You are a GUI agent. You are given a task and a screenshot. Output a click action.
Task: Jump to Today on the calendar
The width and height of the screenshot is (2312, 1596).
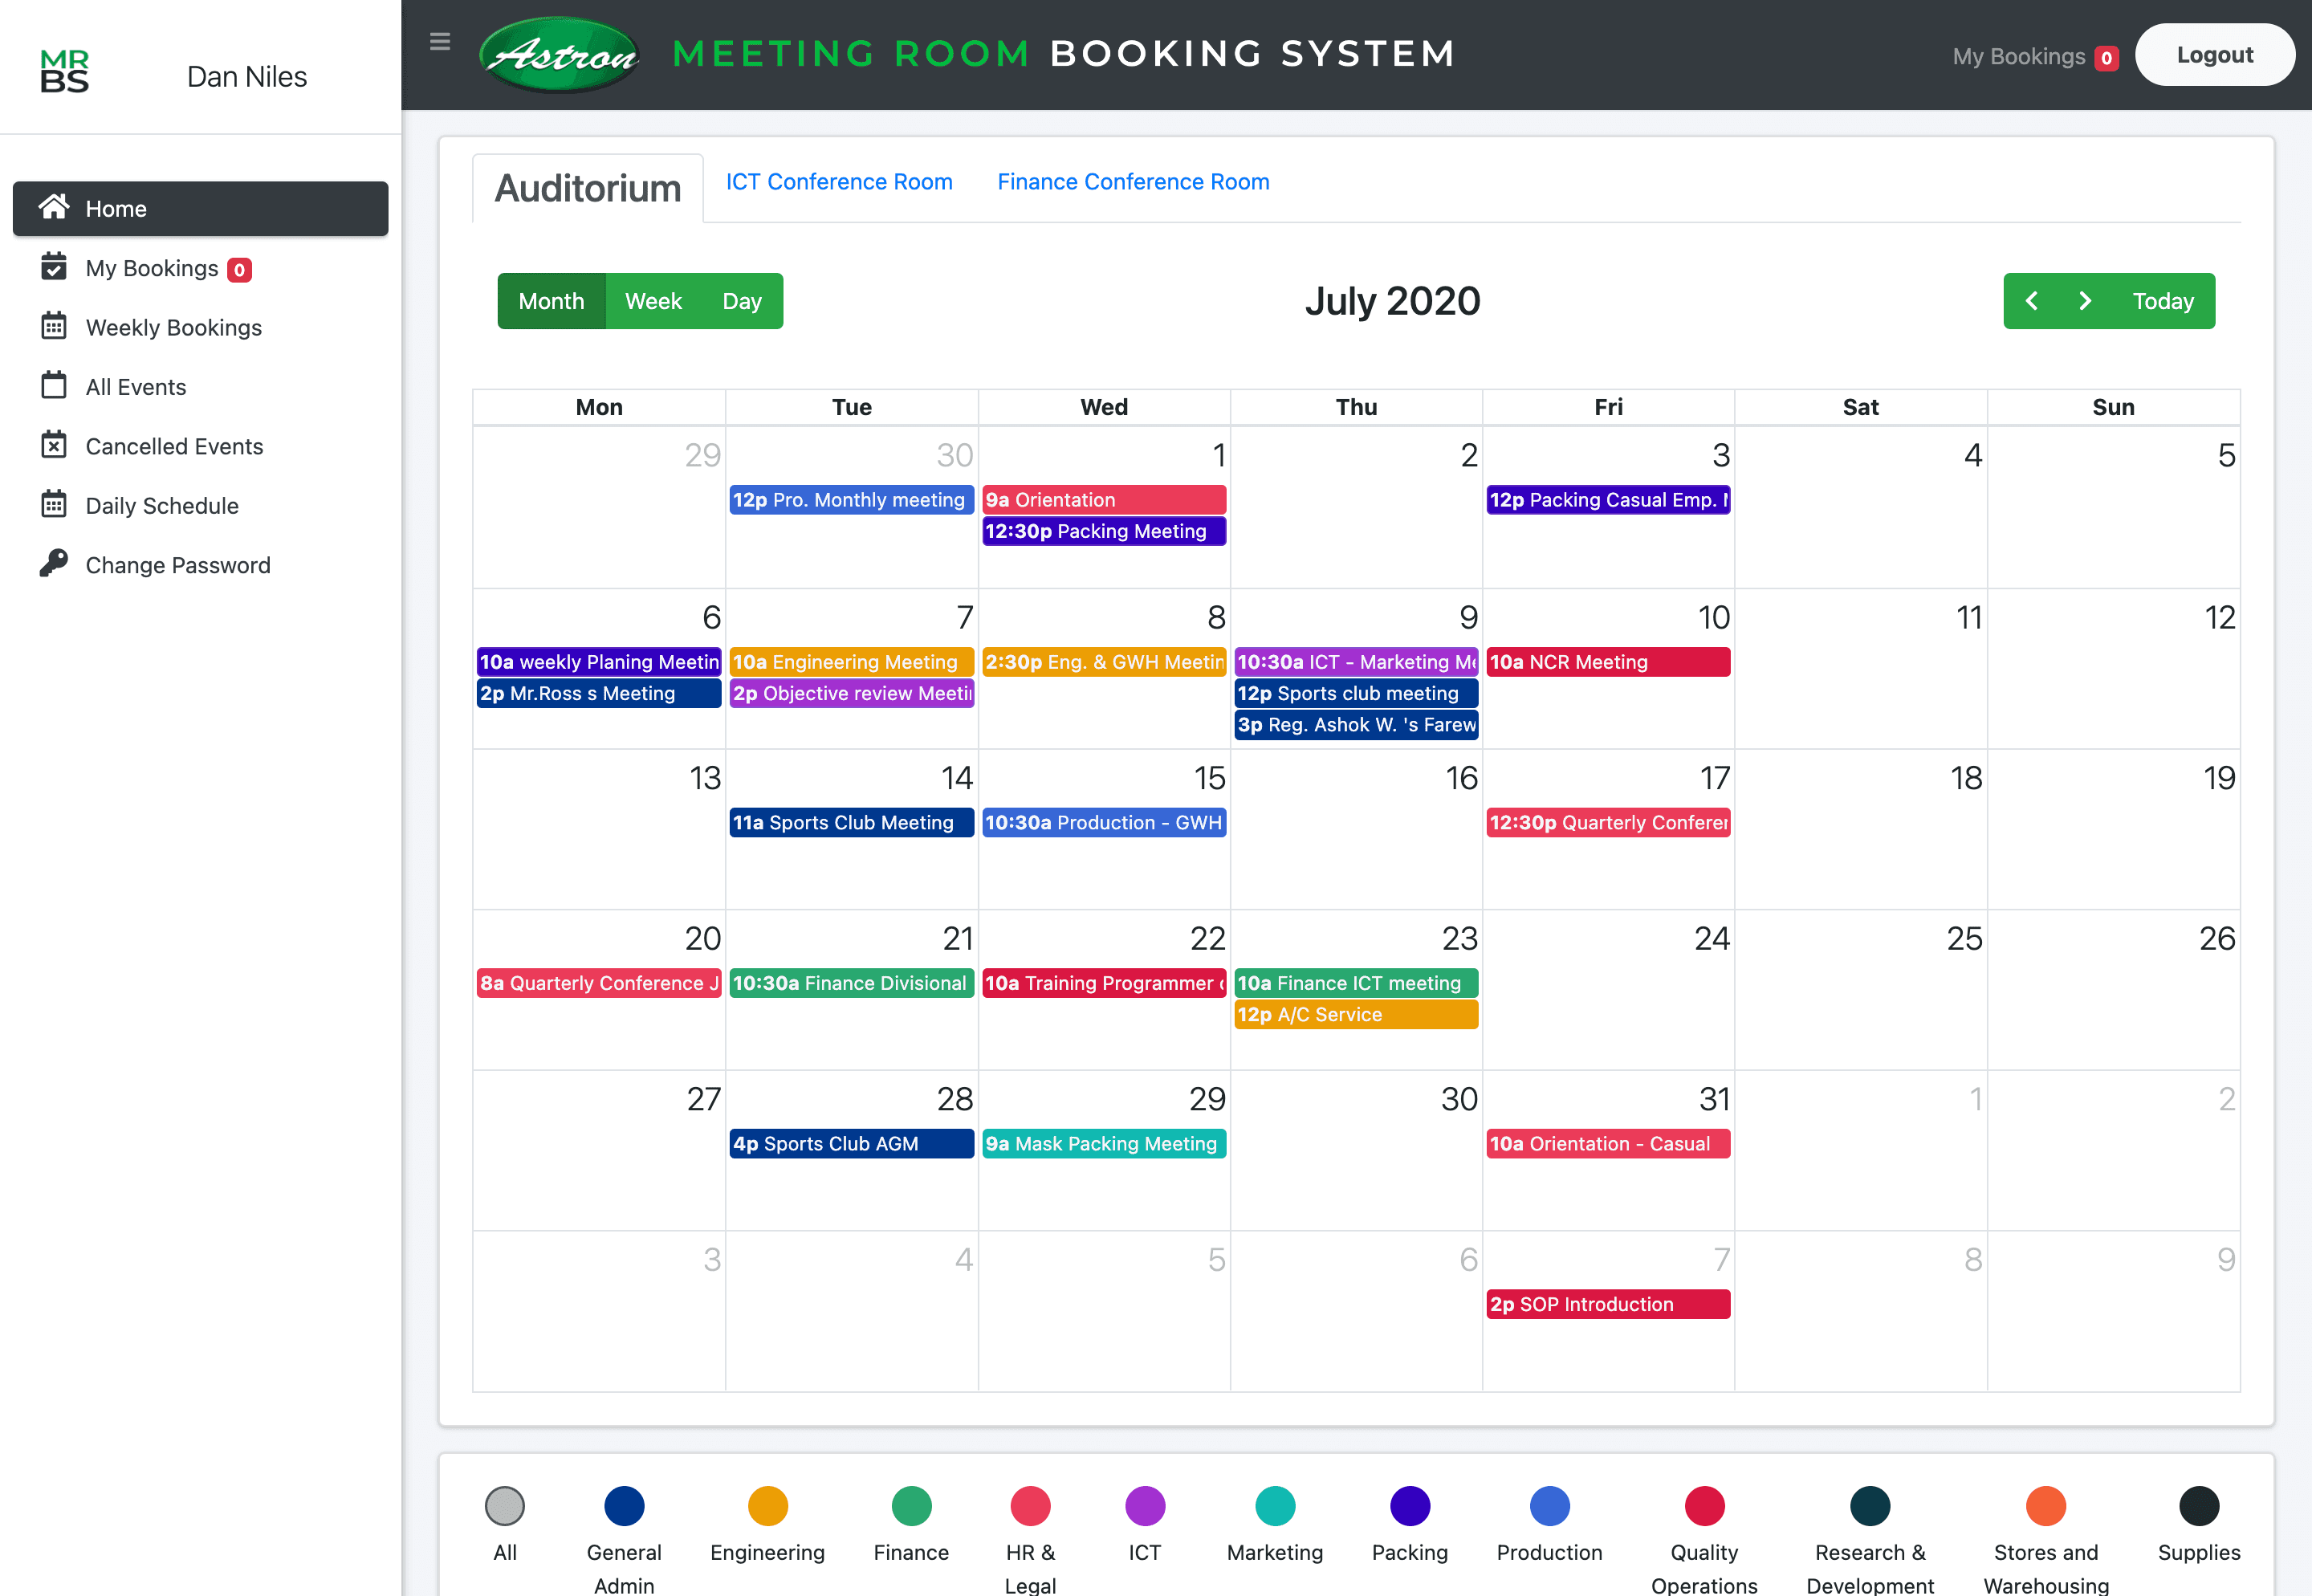click(2162, 301)
